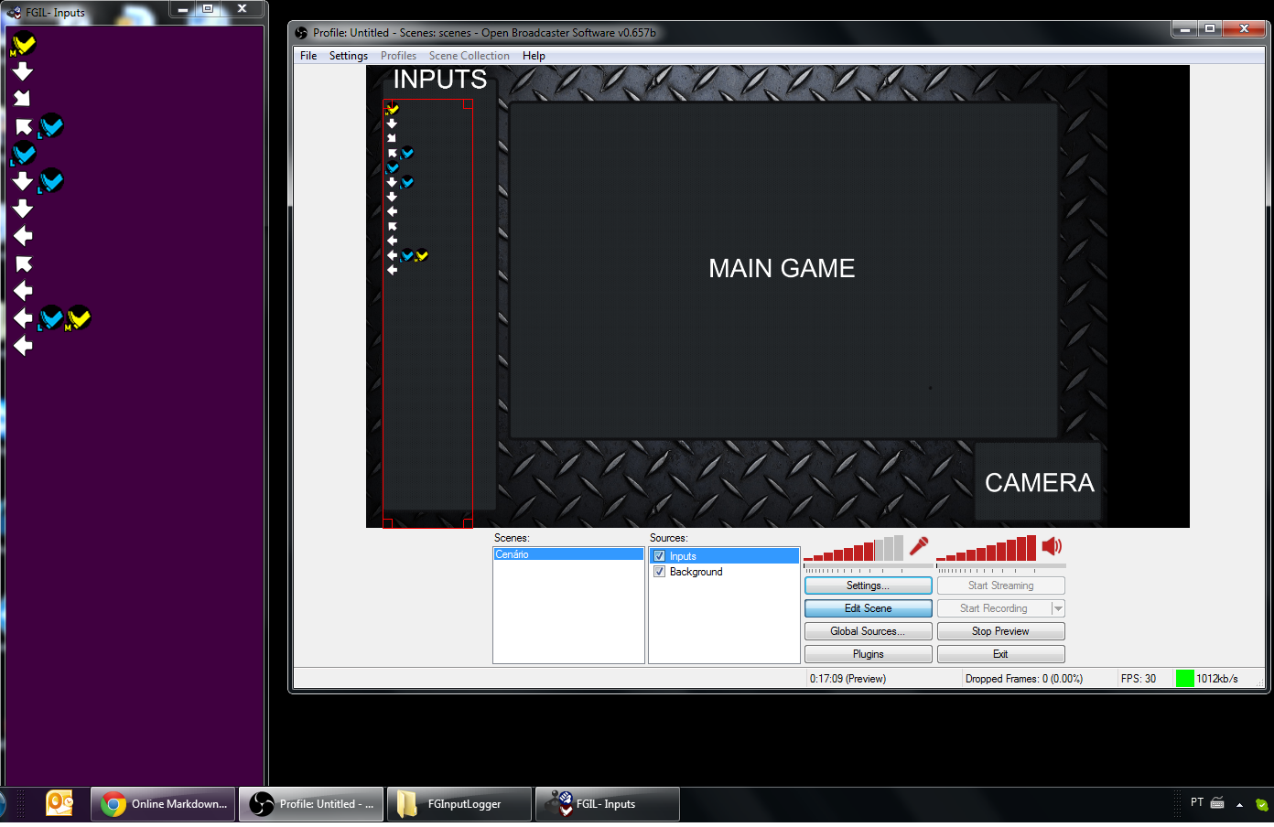This screenshot has width=1274, height=827.
Task: Open the Scene Collection menu
Action: pyautogui.click(x=470, y=56)
